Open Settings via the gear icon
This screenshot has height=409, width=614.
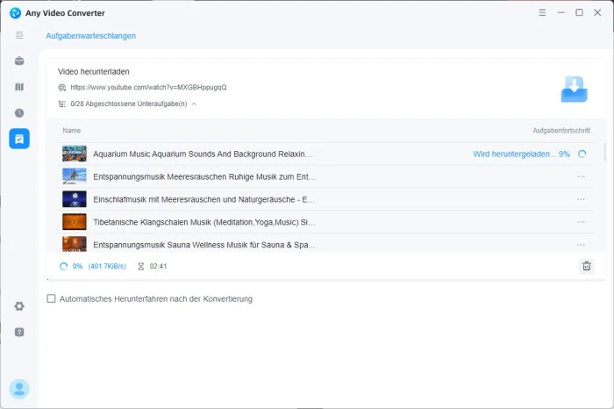[19, 306]
